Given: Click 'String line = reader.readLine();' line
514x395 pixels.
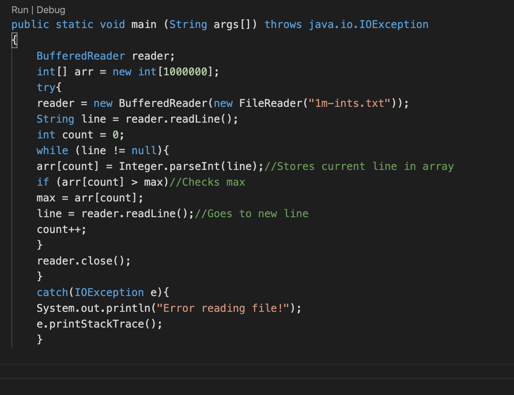Looking at the screenshot, I should [137, 119].
